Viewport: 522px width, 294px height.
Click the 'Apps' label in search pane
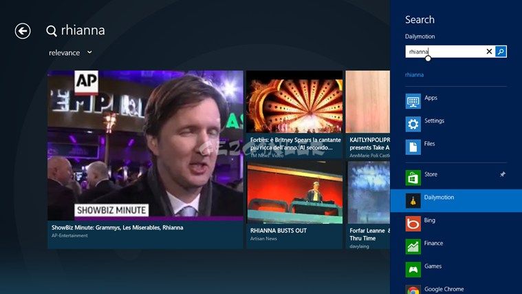click(431, 98)
